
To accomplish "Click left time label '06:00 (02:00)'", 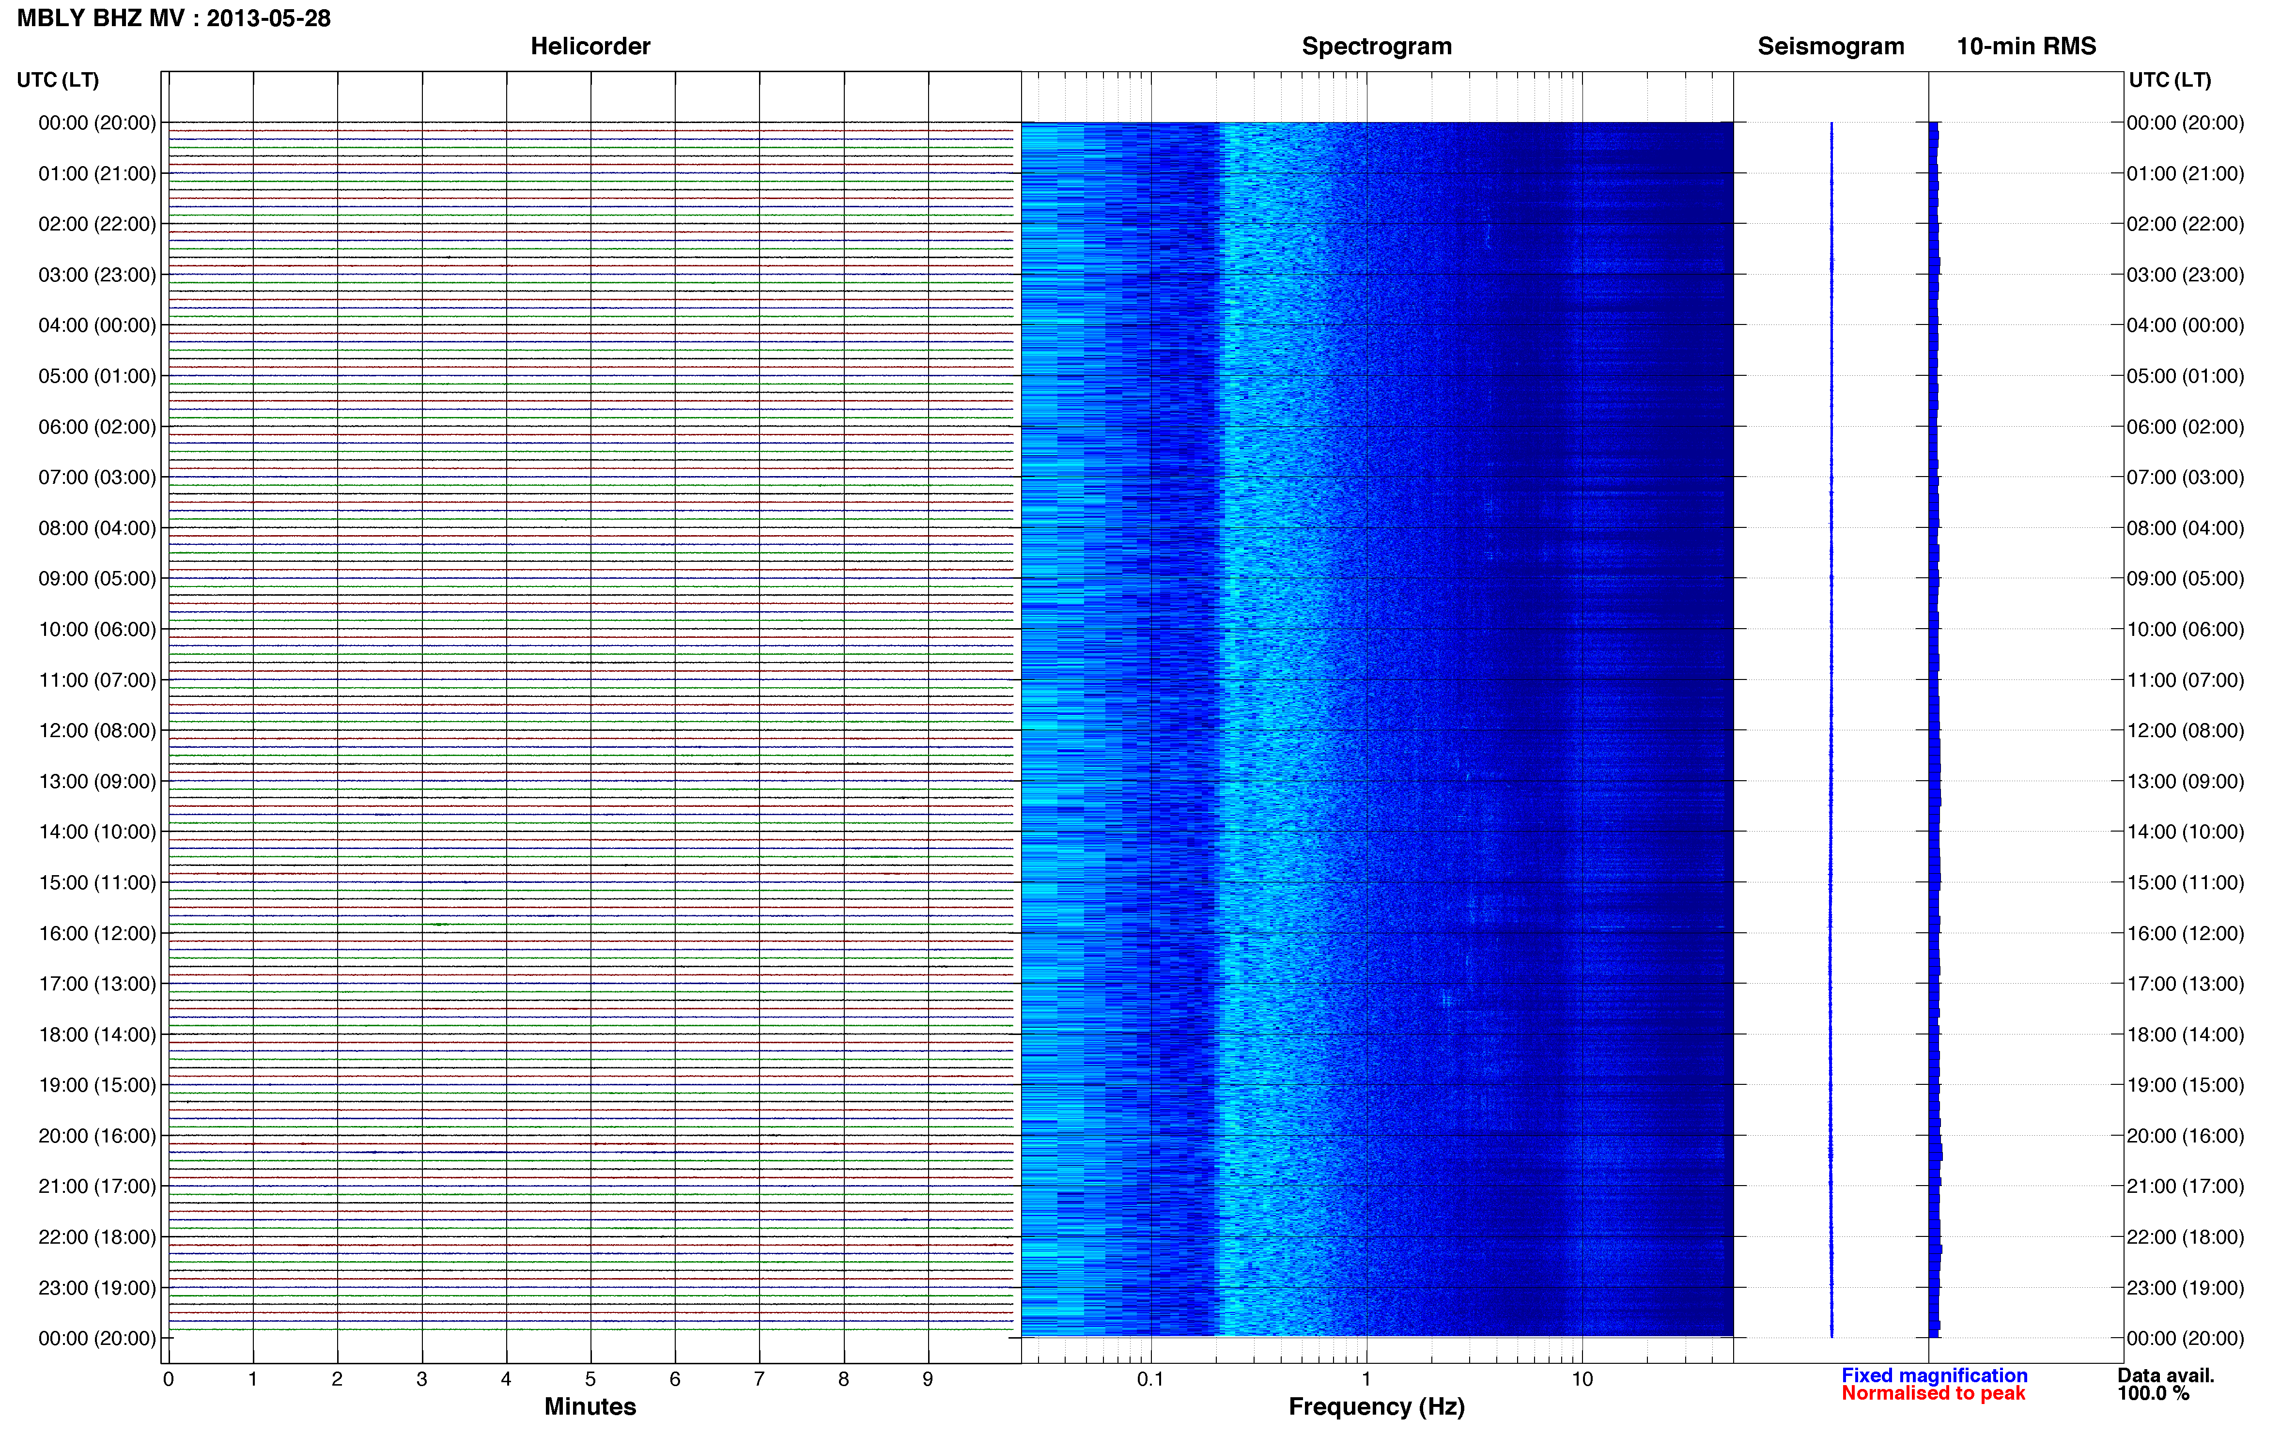I will point(97,426).
